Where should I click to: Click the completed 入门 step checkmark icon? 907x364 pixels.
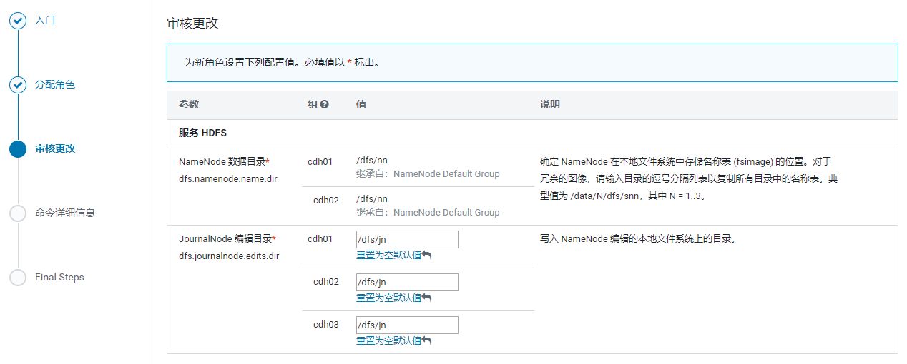(x=18, y=21)
